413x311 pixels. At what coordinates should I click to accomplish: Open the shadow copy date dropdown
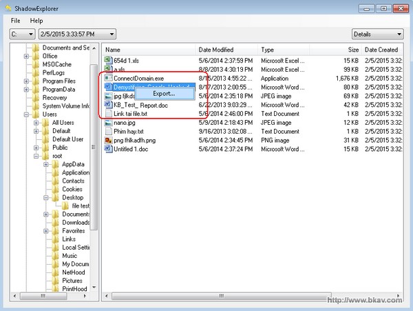point(77,34)
